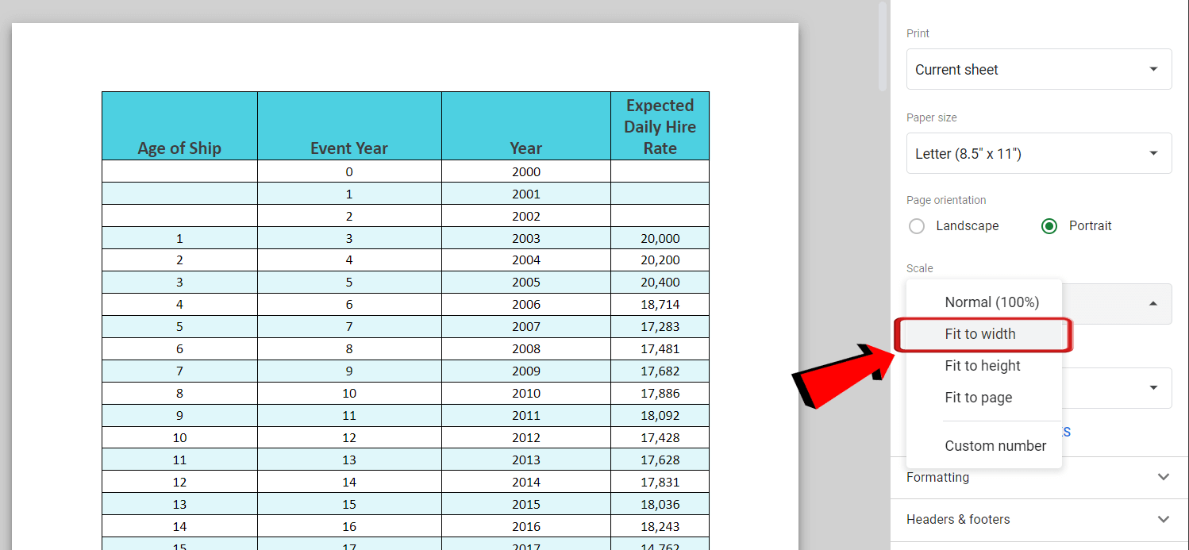Open the Current sheet print dropdown
The image size is (1189, 550).
tap(1039, 69)
